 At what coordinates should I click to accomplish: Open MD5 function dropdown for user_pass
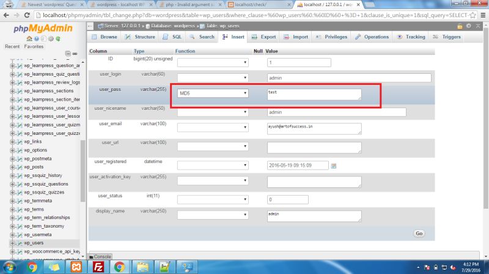213,93
